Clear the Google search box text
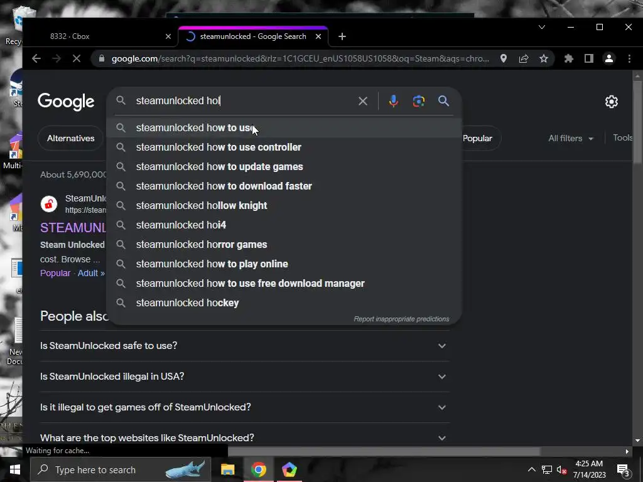 point(362,101)
